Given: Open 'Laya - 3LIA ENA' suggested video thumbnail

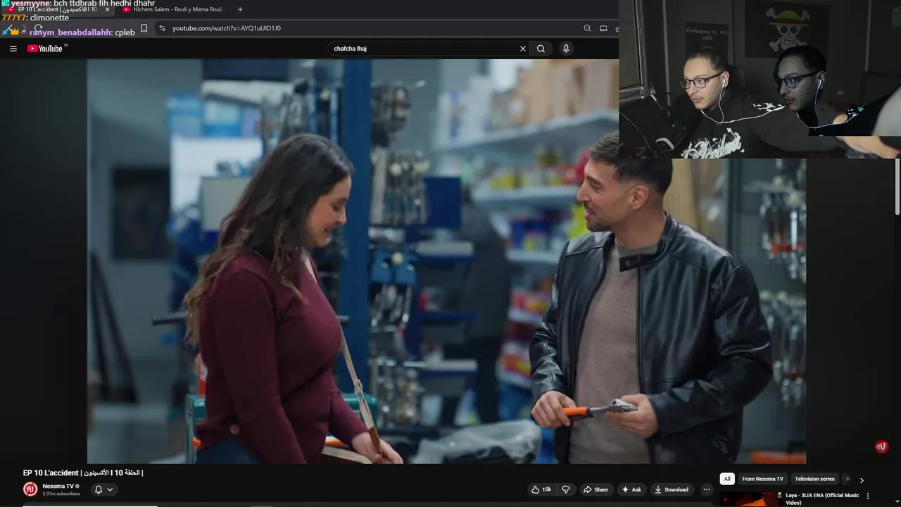Looking at the screenshot, I should coord(750,499).
